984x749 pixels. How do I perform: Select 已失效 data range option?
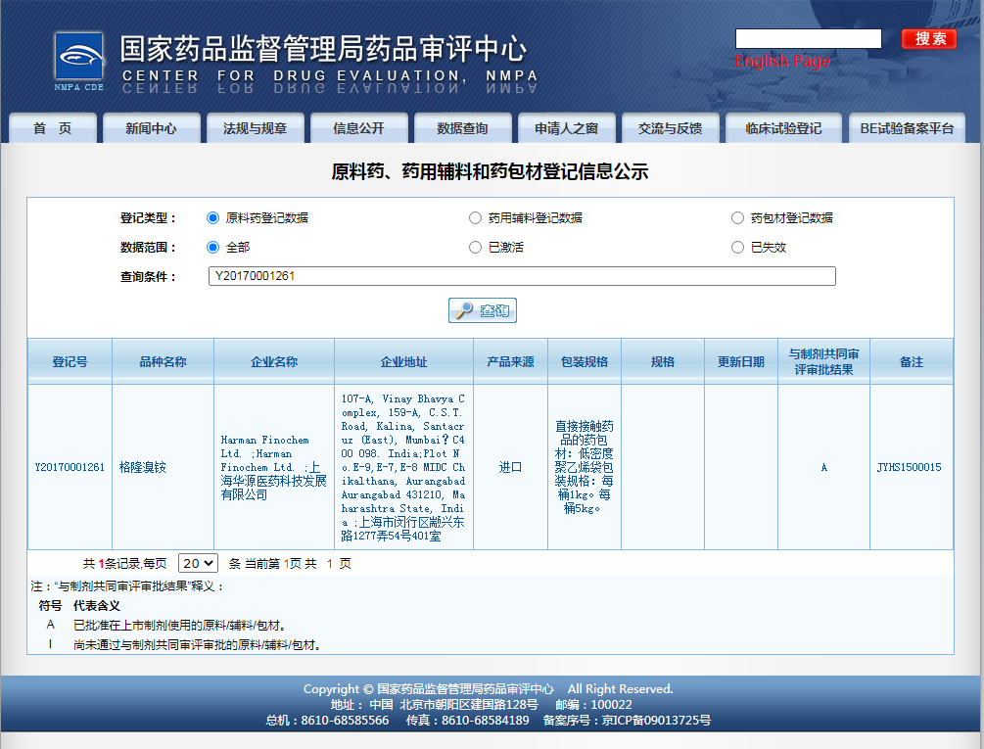[737, 247]
